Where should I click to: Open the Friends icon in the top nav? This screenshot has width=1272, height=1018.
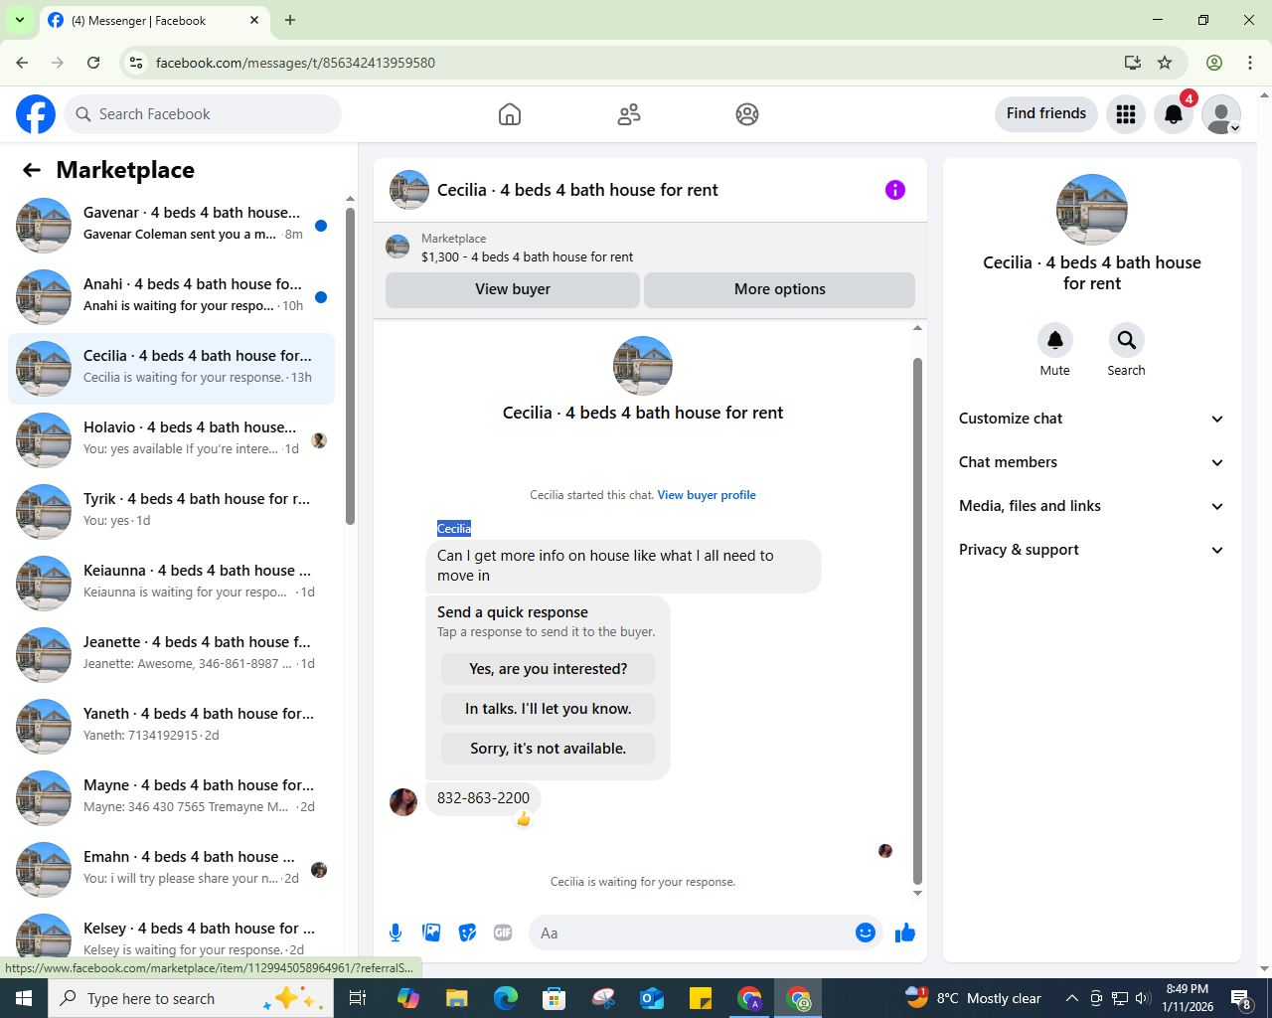629,114
